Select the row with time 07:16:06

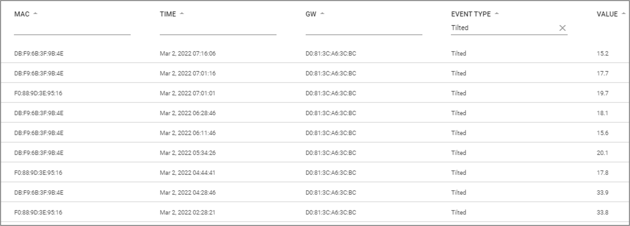coord(315,54)
